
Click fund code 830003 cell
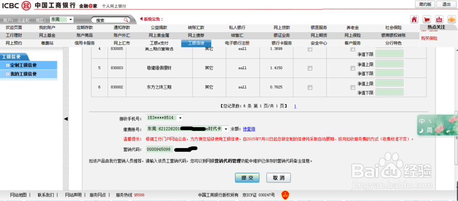point(117,68)
